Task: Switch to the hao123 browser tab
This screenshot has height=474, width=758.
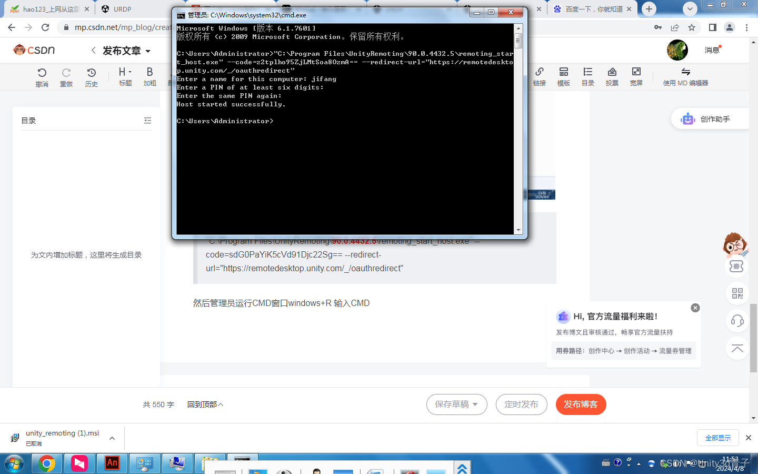Action: click(x=49, y=9)
